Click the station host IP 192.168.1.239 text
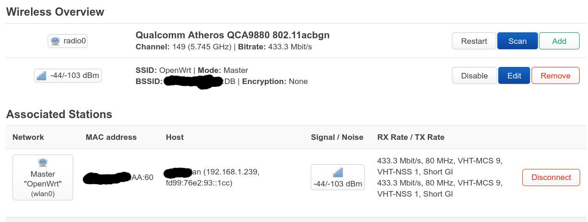588x222 pixels. [230, 172]
